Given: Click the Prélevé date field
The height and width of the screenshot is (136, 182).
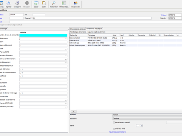Looking at the screenshot, I should click(x=175, y=18).
